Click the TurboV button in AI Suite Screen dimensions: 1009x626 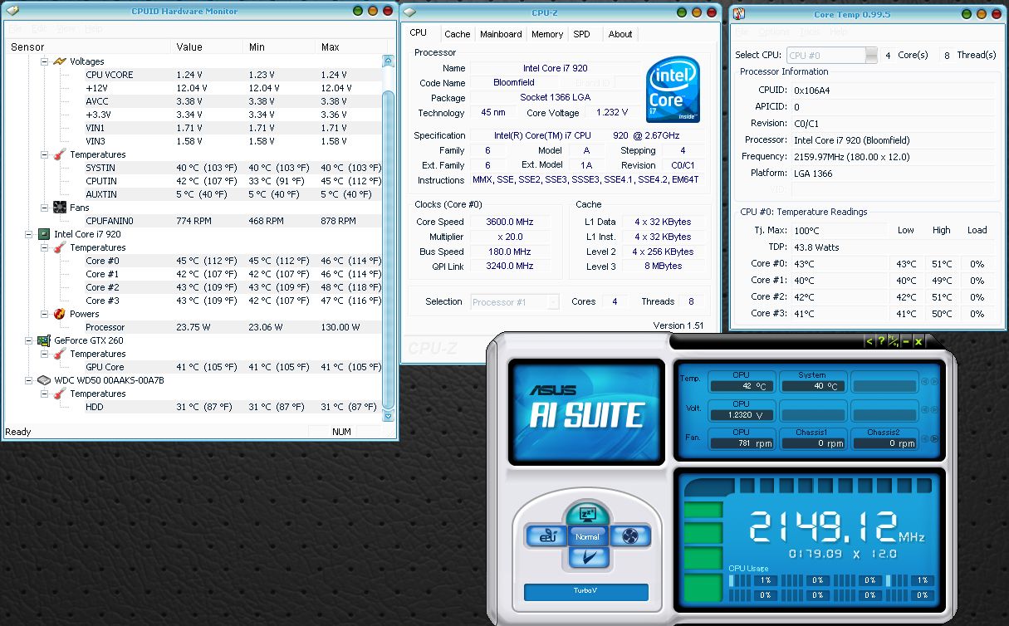tap(586, 593)
